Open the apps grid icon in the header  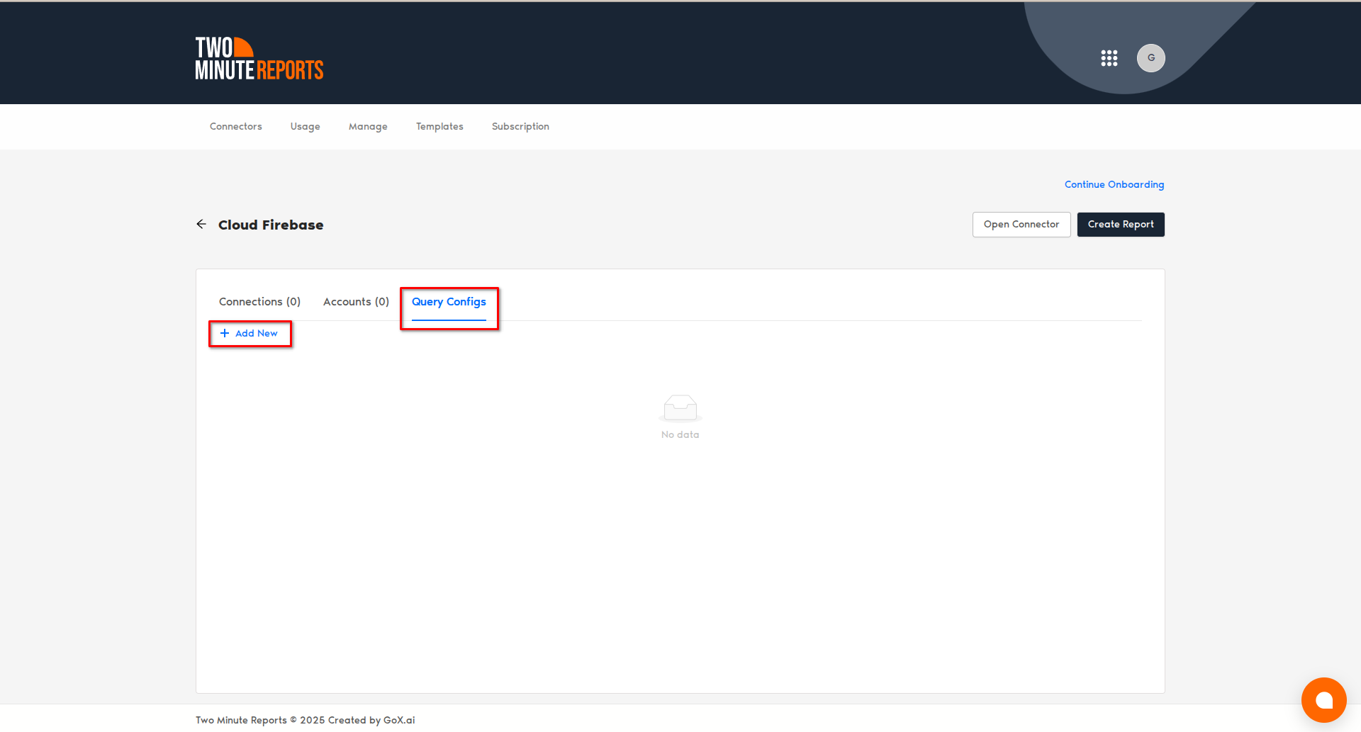point(1109,58)
